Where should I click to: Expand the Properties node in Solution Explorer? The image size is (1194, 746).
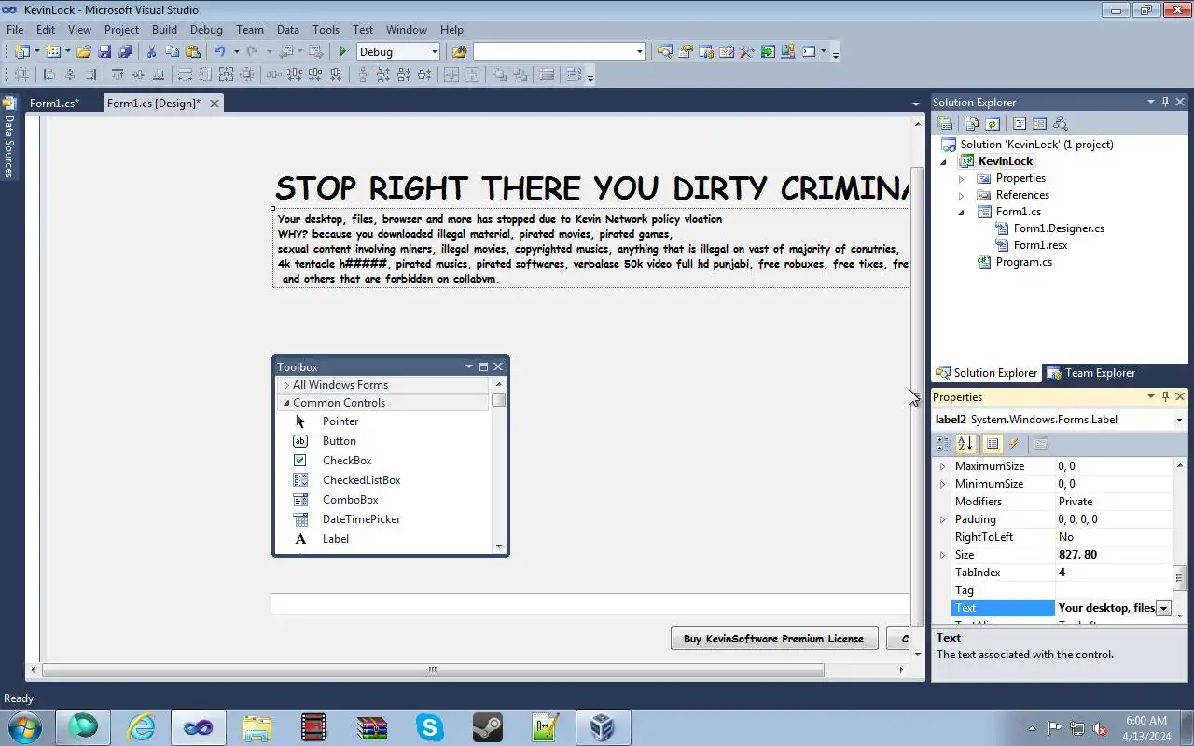tap(962, 178)
